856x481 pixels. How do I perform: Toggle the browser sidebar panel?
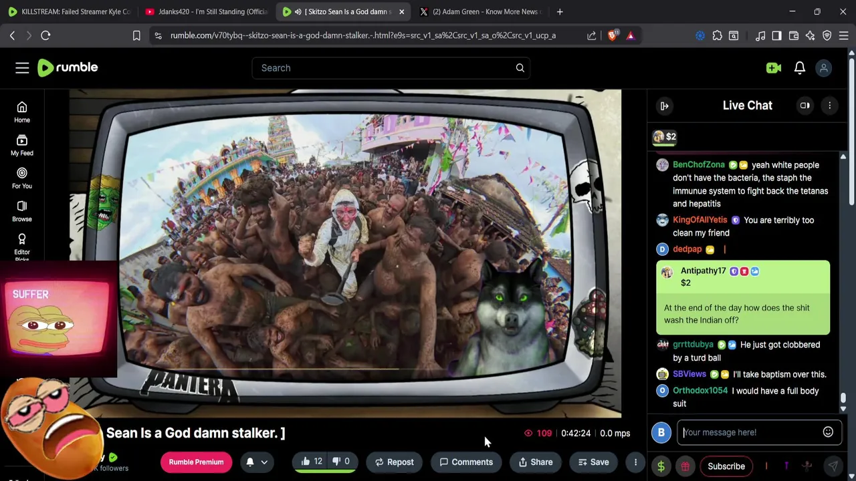click(x=776, y=35)
